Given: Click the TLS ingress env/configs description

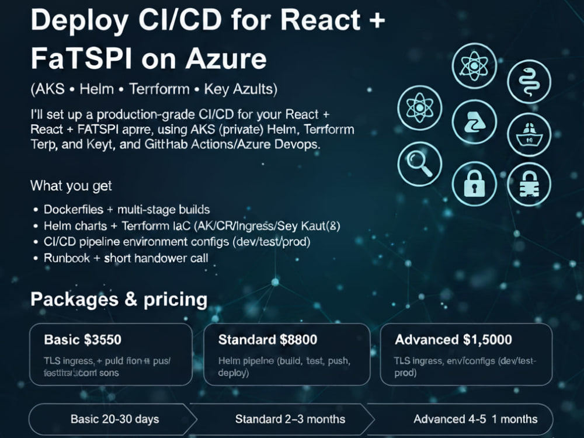Looking at the screenshot, I should coord(465,367).
